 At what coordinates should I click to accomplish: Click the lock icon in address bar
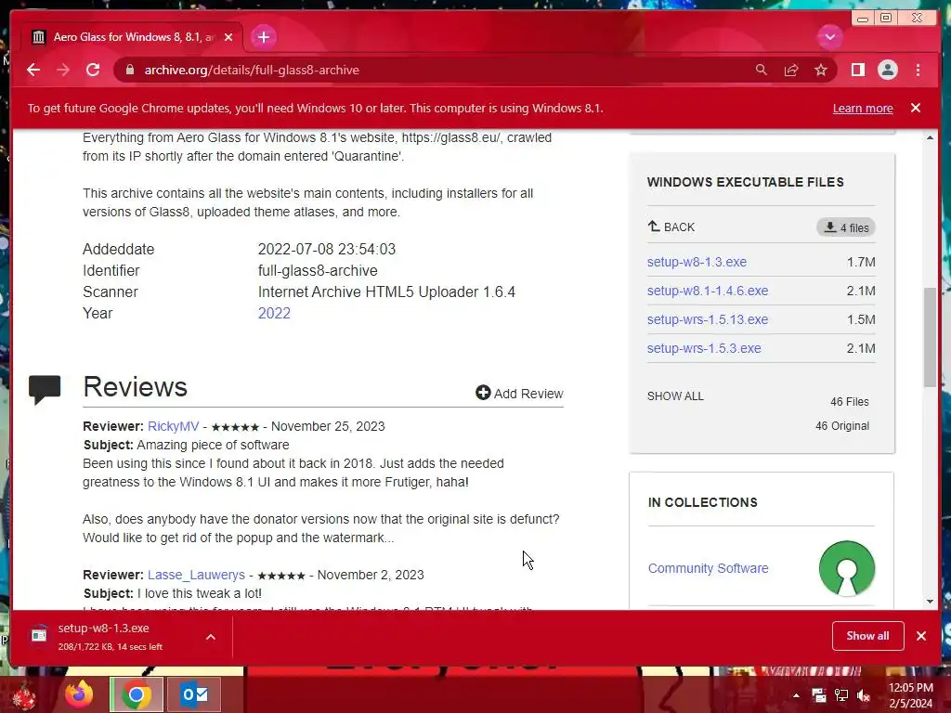point(129,70)
